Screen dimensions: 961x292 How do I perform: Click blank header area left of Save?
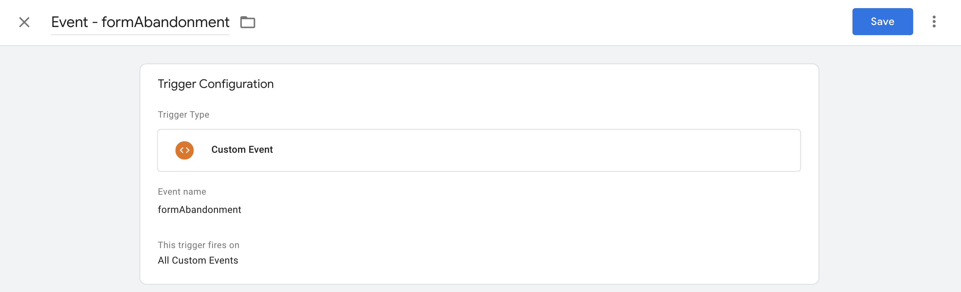point(560,22)
